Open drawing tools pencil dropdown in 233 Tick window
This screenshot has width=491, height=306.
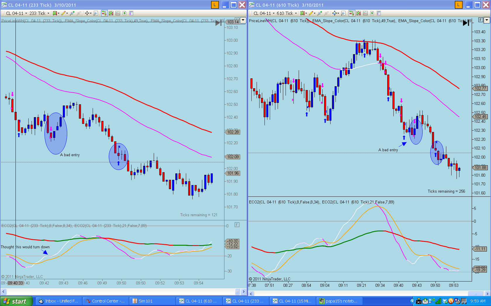(65, 13)
